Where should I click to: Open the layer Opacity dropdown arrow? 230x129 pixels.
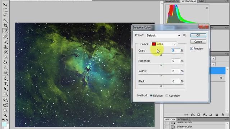[x=213, y=58]
